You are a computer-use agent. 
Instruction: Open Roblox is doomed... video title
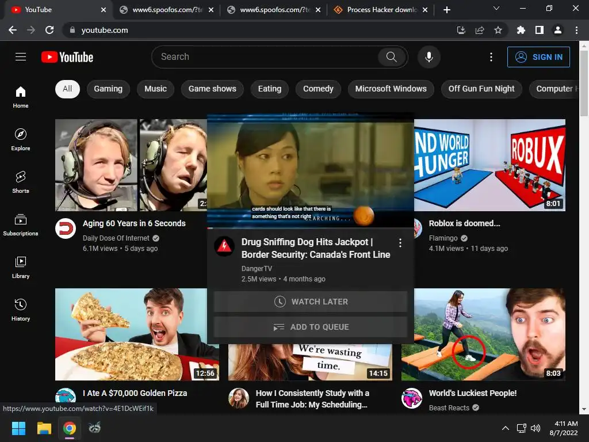tap(464, 223)
